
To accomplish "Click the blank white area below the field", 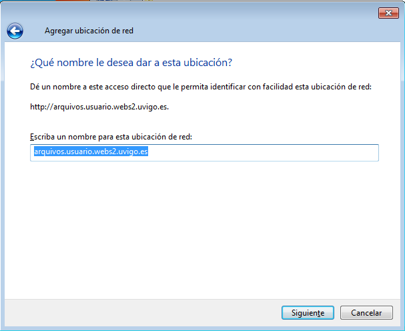I will tap(200, 227).
